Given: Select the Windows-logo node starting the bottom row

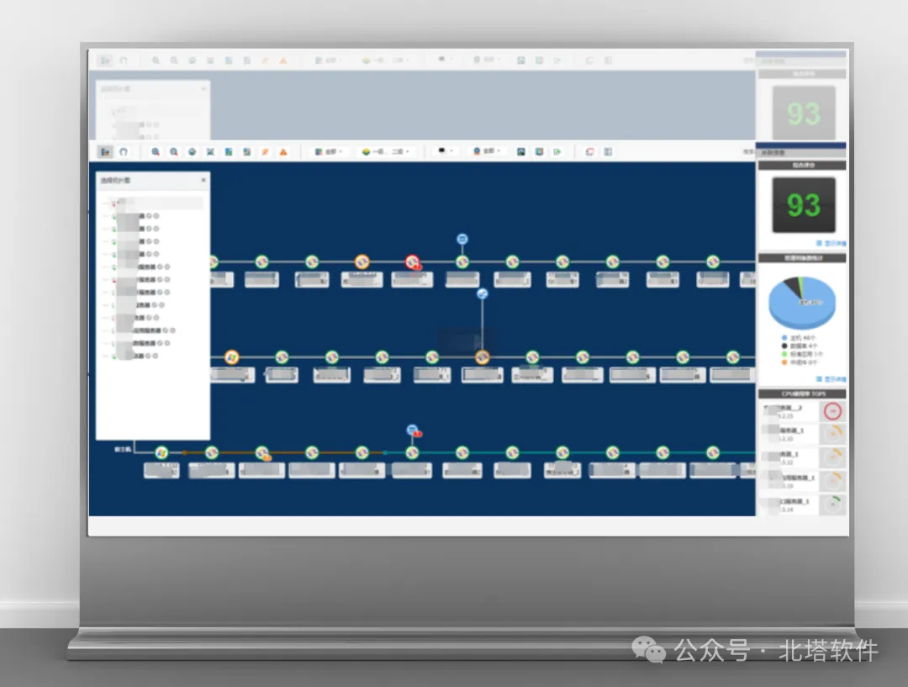Looking at the screenshot, I should [x=161, y=452].
